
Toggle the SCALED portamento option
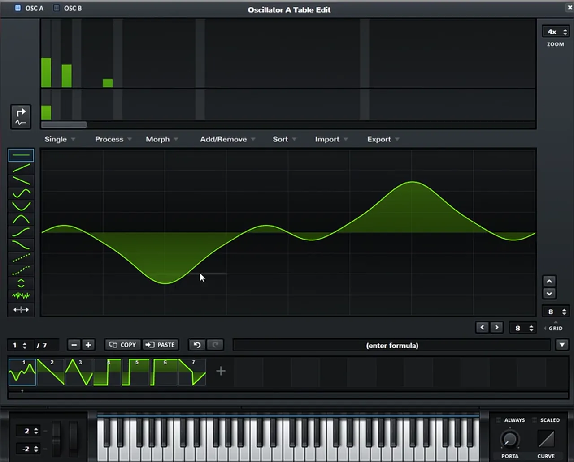546,420
